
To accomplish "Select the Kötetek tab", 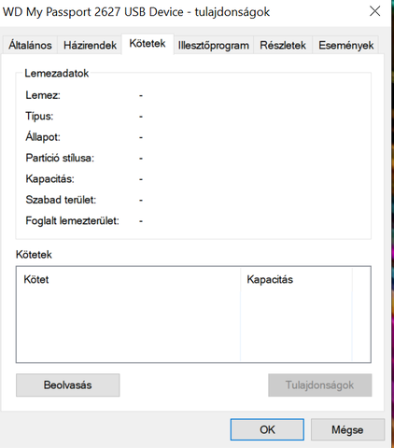I will 148,44.
